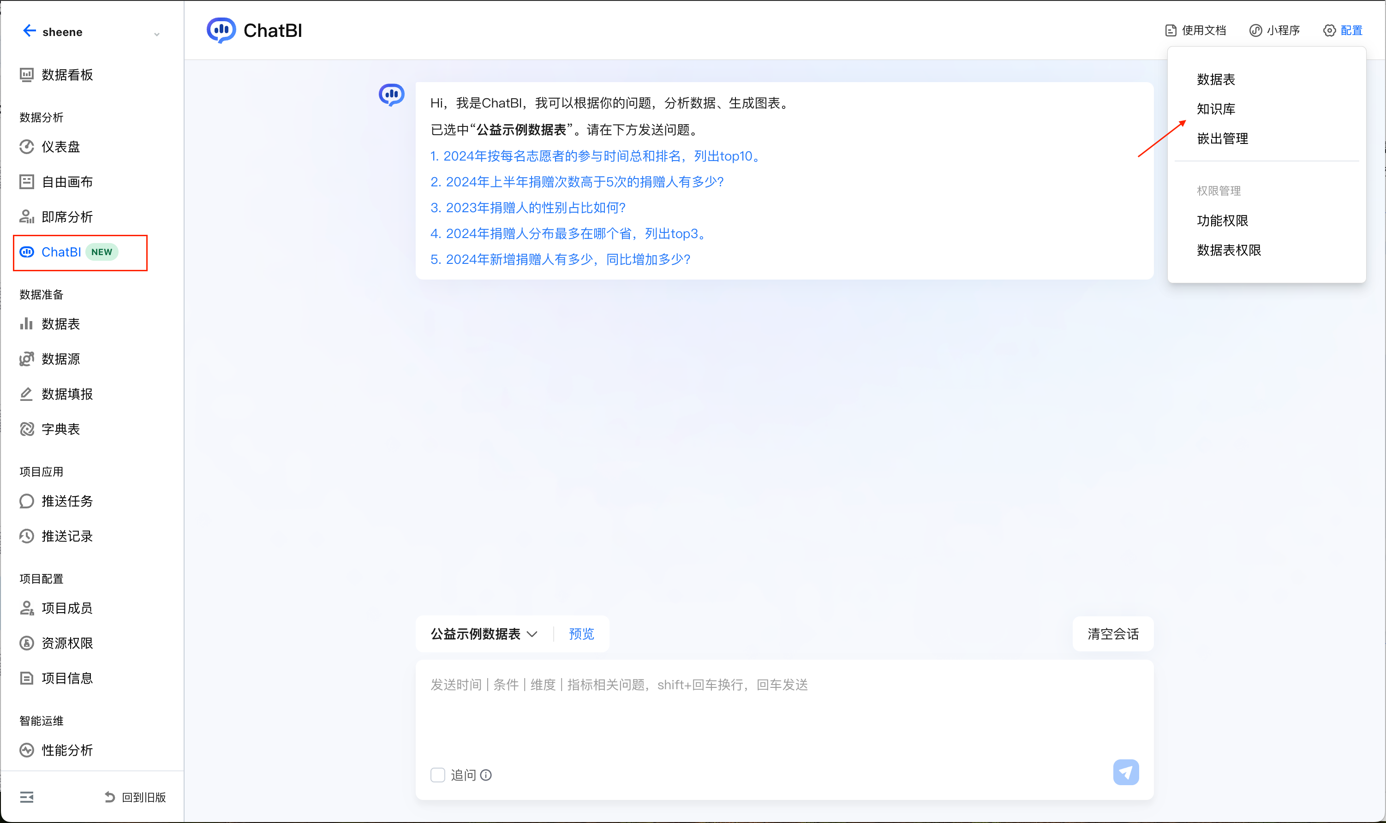Open 推送任务 bubble icon
The width and height of the screenshot is (1386, 823).
(27, 501)
